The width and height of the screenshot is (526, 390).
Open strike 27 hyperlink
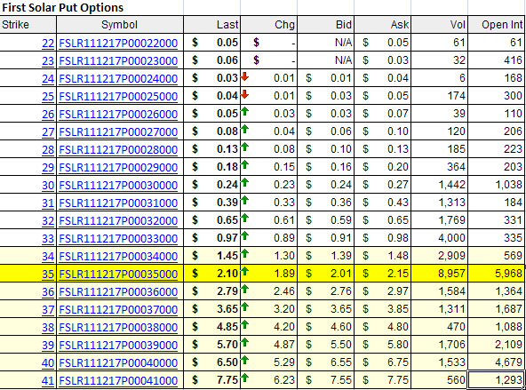tap(48, 132)
